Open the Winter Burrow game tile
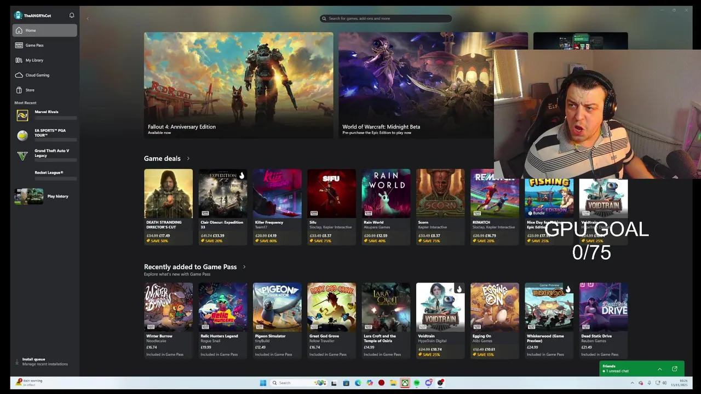The width and height of the screenshot is (701, 394). coord(168,321)
